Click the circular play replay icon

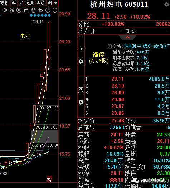point(19,10)
